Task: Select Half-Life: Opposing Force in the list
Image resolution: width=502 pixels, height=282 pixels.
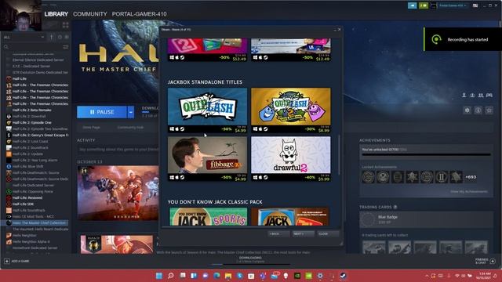Action: (32, 191)
